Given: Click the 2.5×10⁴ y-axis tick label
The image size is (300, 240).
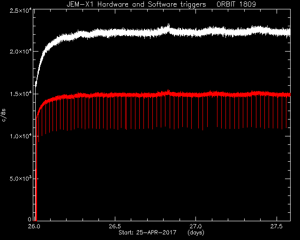Looking at the screenshot, I should pos(21,10).
